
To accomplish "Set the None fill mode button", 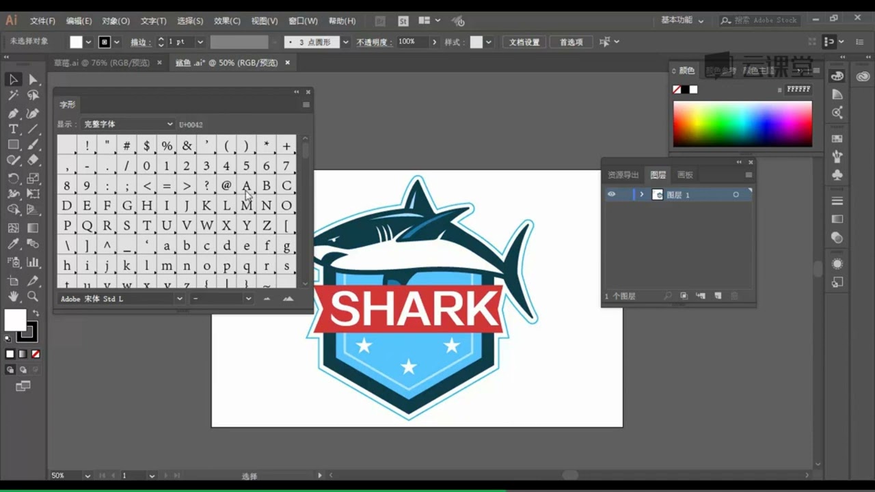I will (36, 354).
